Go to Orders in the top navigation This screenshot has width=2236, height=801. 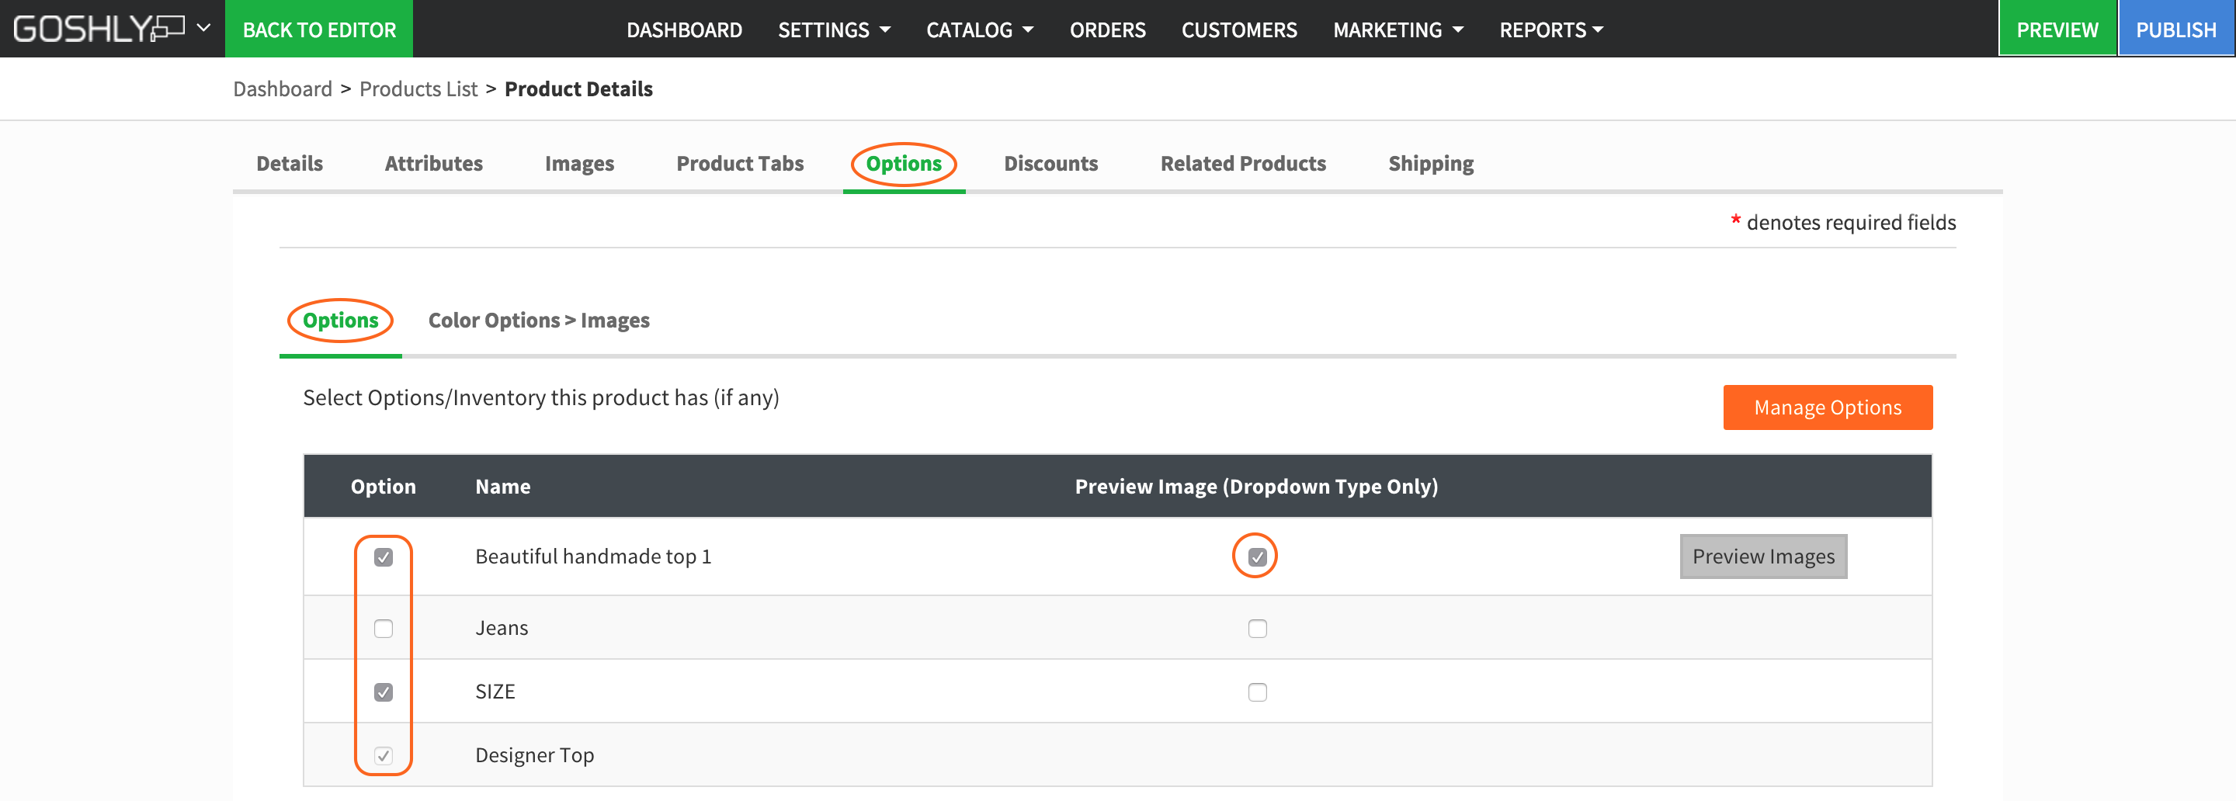(x=1106, y=29)
